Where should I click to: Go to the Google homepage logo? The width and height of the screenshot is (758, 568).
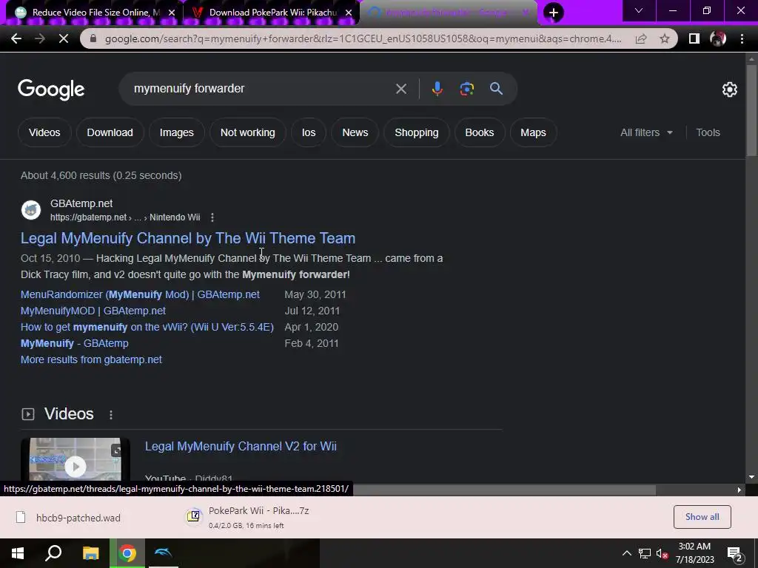click(51, 89)
